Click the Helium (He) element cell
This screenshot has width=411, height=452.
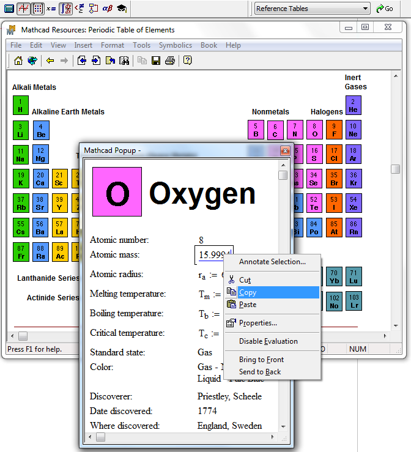pyautogui.click(x=354, y=105)
